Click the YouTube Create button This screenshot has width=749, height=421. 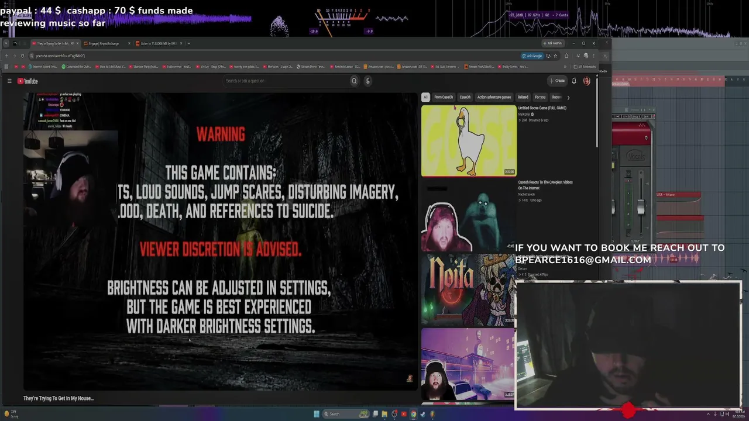click(x=557, y=81)
